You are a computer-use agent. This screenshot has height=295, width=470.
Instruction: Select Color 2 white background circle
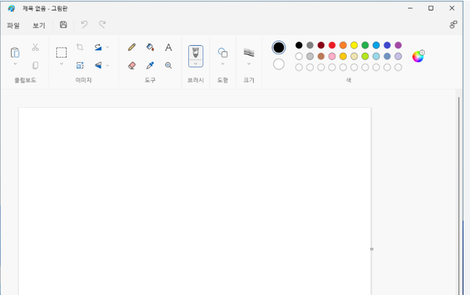278,64
